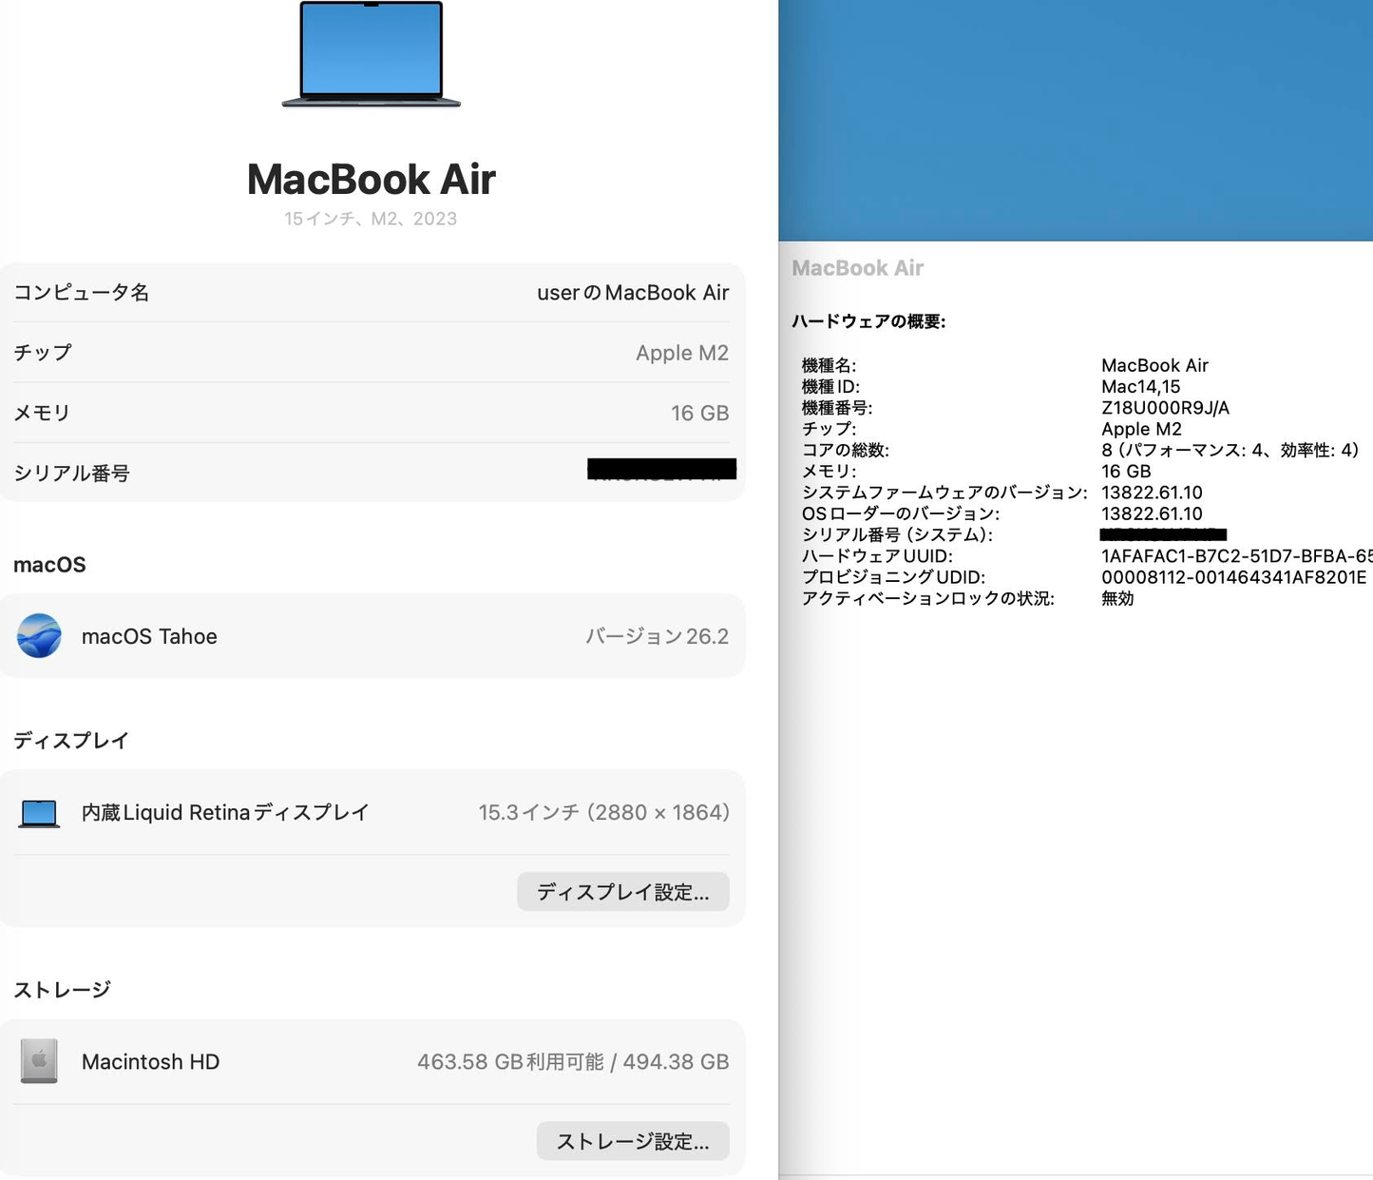Click the '機種名:' label
Image resolution: width=1373 pixels, height=1180 pixels.
830,365
